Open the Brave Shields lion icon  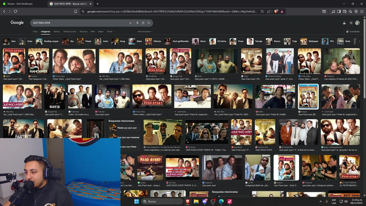pyautogui.click(x=276, y=11)
